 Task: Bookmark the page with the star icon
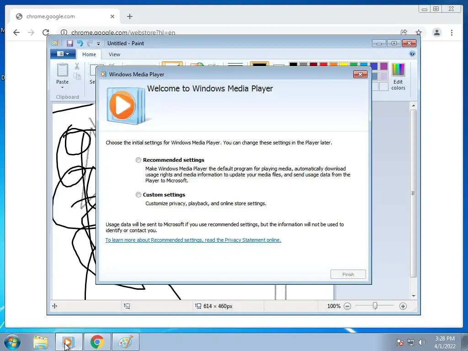click(x=419, y=32)
